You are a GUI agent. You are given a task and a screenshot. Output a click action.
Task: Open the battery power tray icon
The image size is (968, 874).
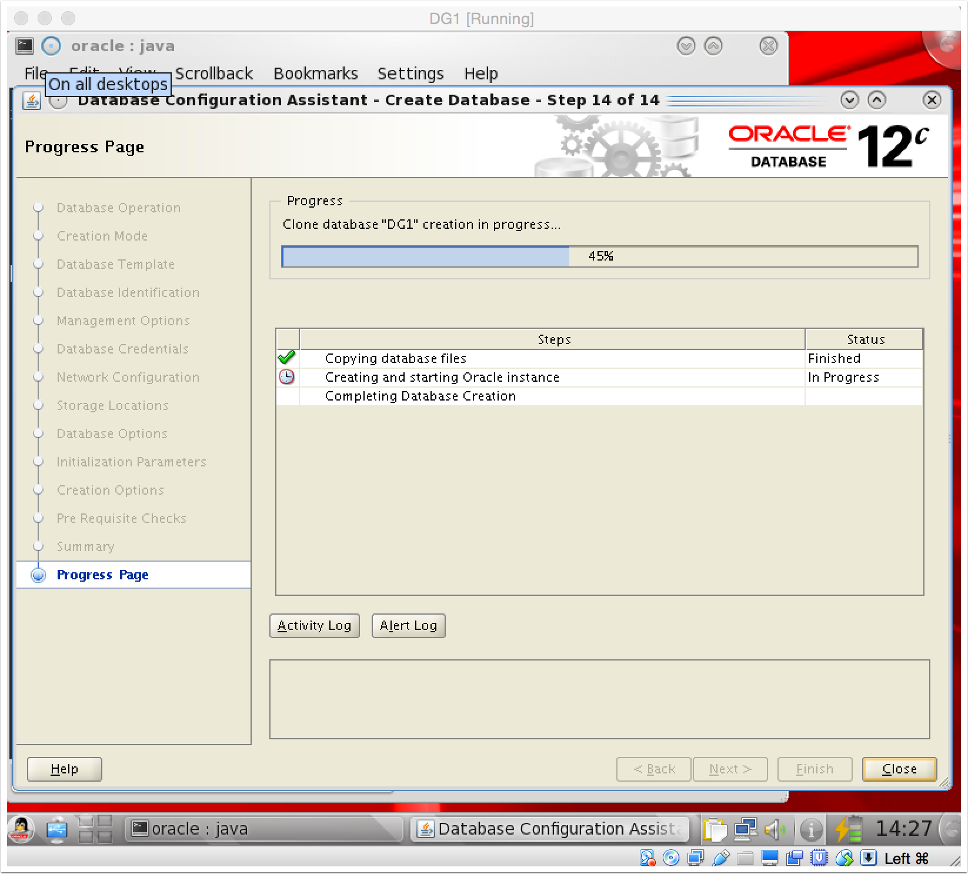pyautogui.click(x=848, y=830)
